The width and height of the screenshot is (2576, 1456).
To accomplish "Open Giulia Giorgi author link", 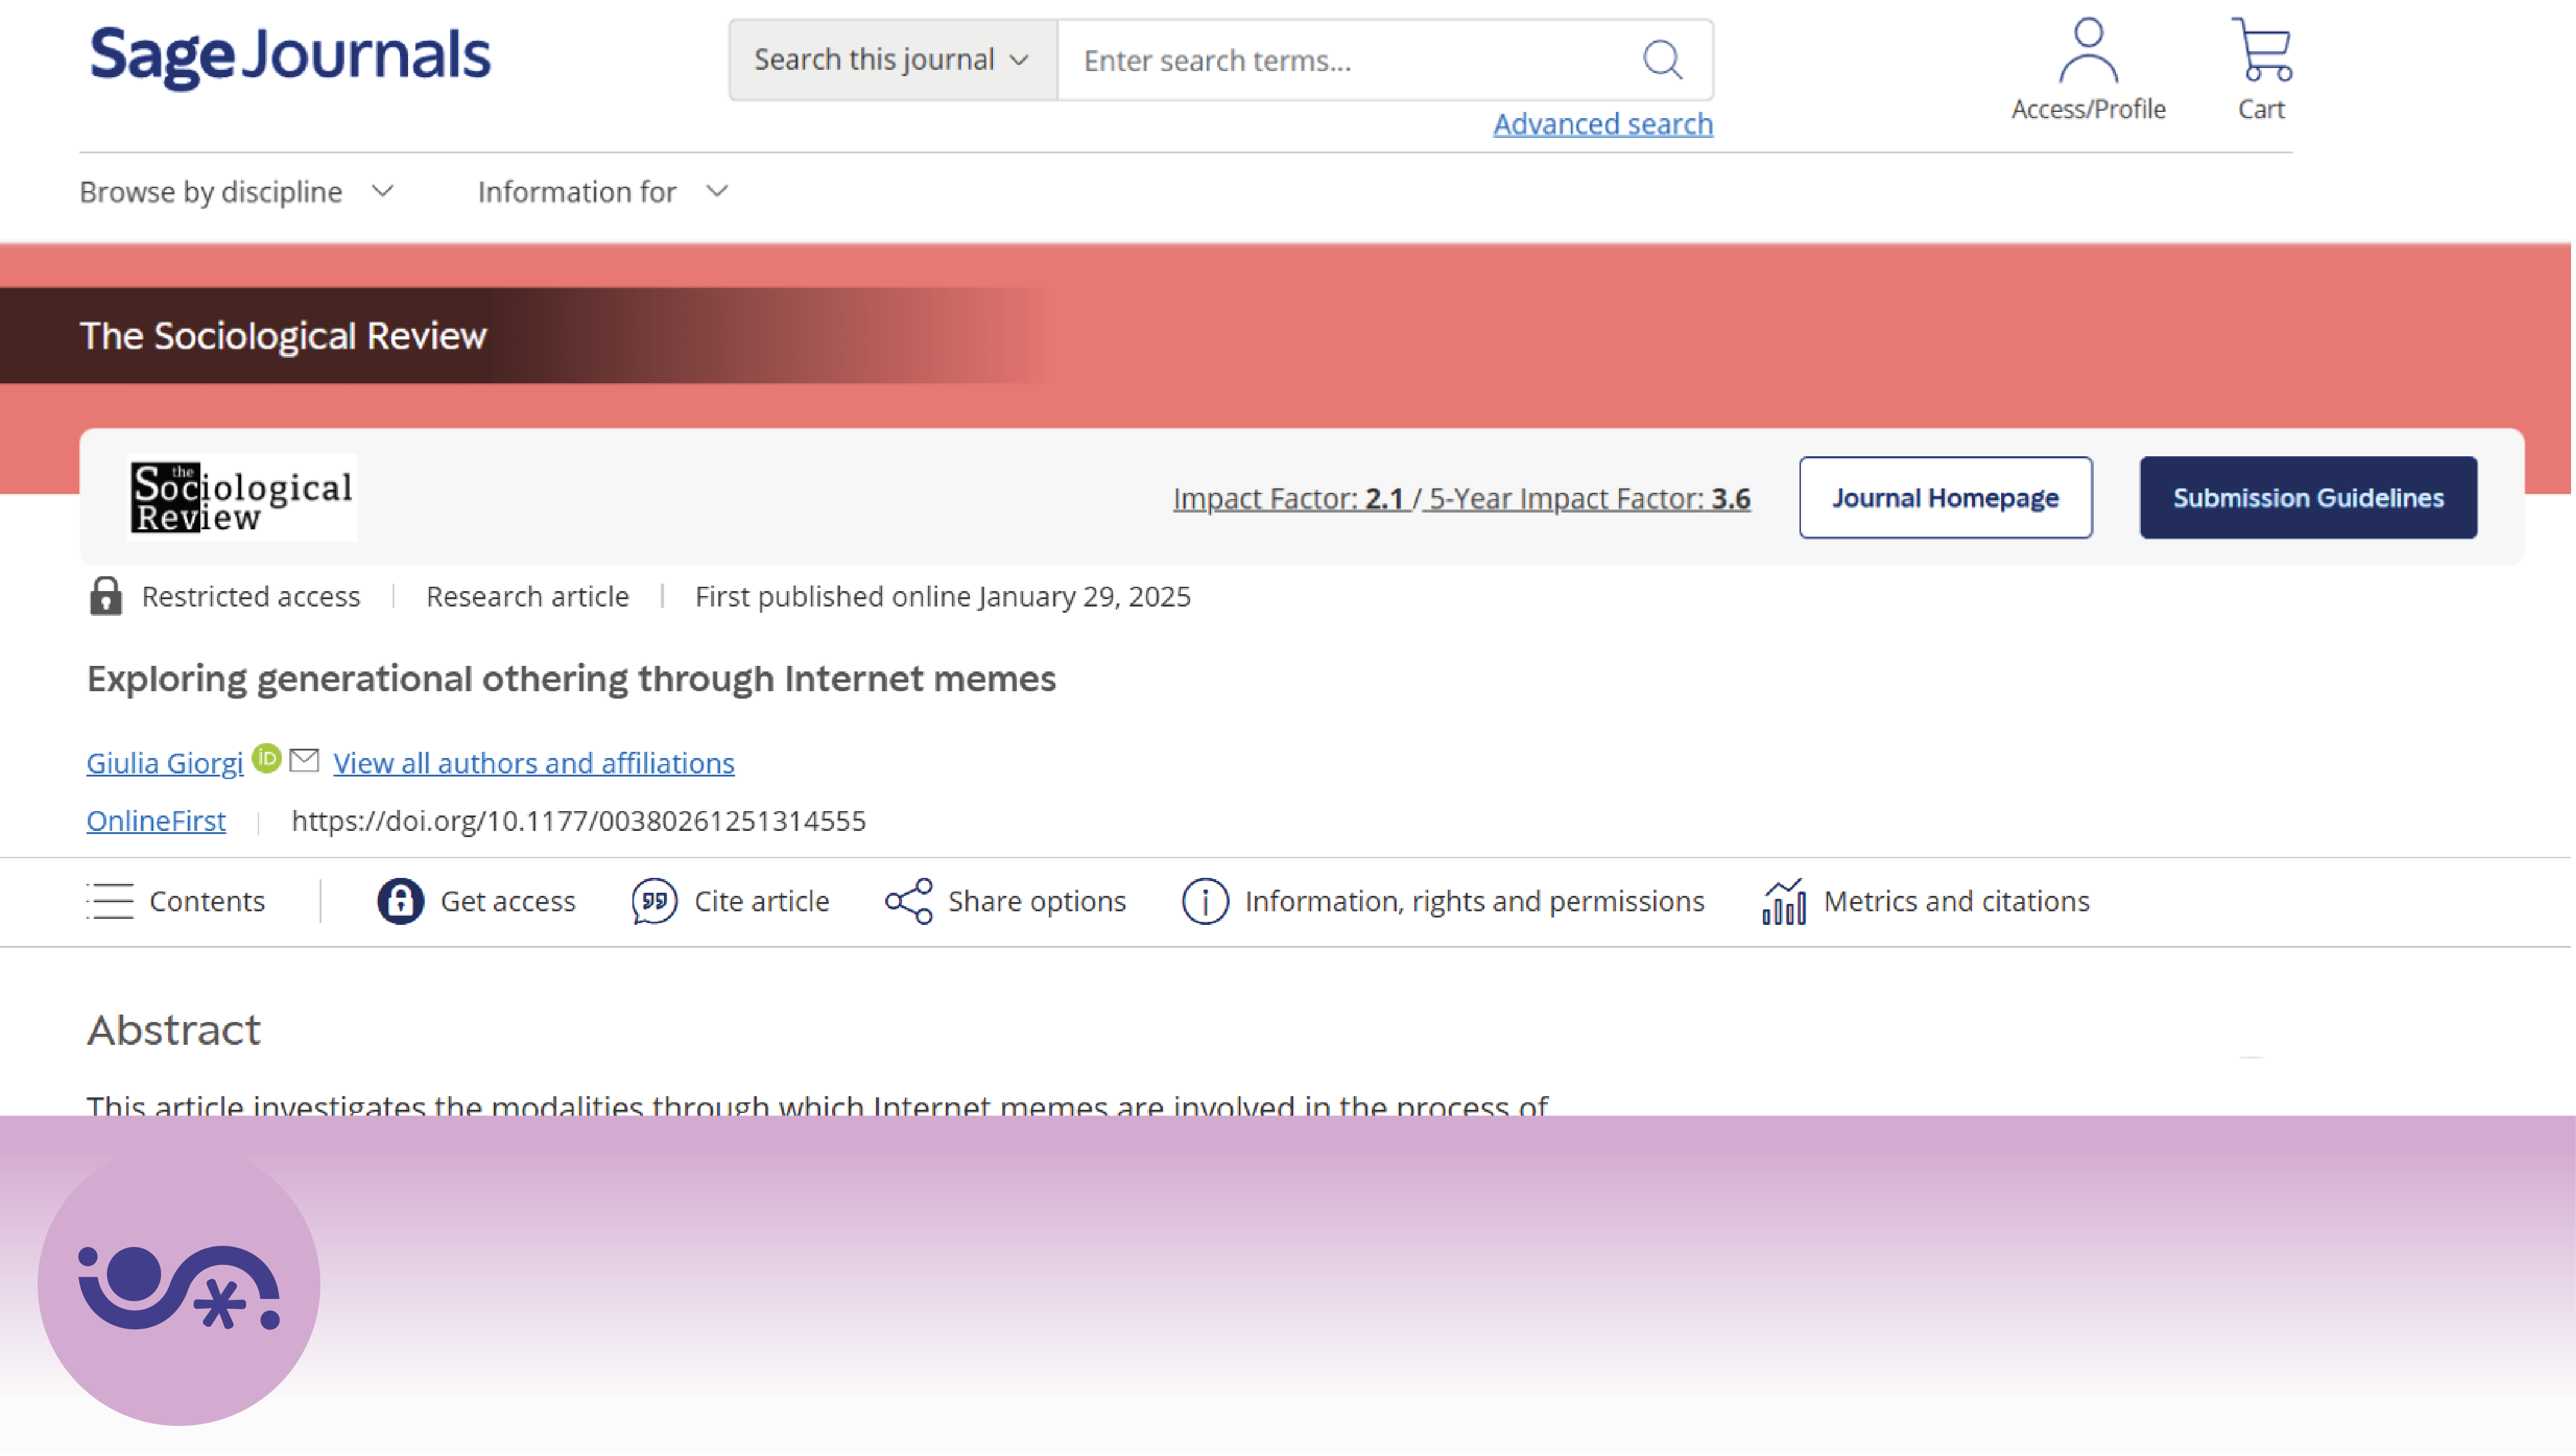I will (x=165, y=763).
